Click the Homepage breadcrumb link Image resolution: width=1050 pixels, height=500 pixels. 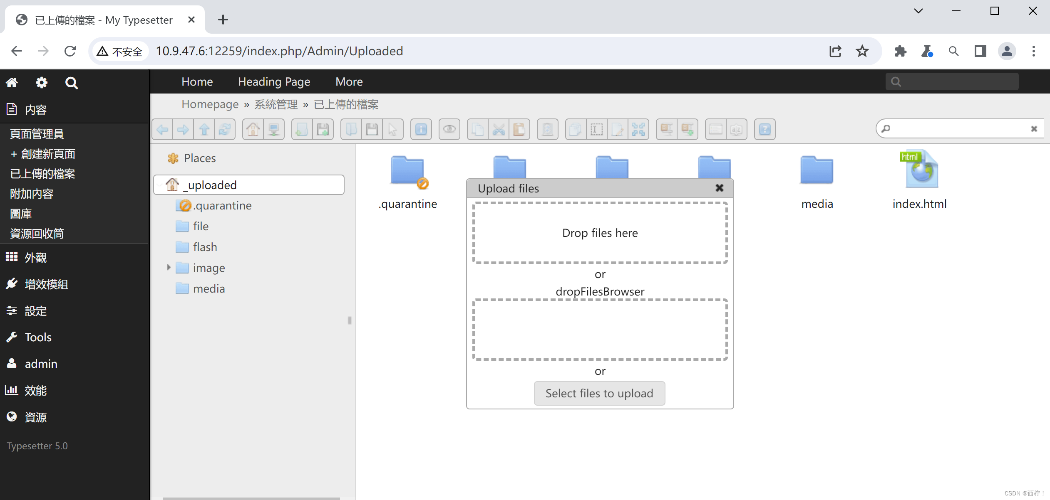point(210,104)
